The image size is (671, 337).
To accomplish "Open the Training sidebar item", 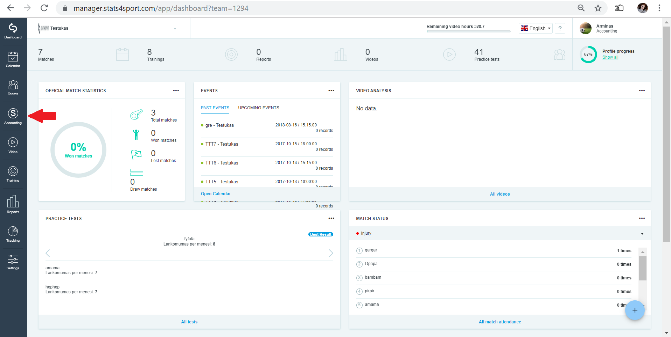I will pyautogui.click(x=13, y=174).
